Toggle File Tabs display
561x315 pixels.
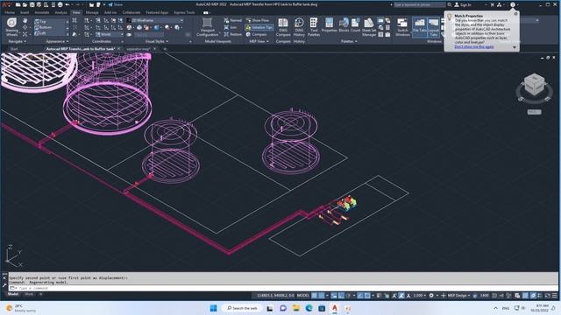[420, 27]
